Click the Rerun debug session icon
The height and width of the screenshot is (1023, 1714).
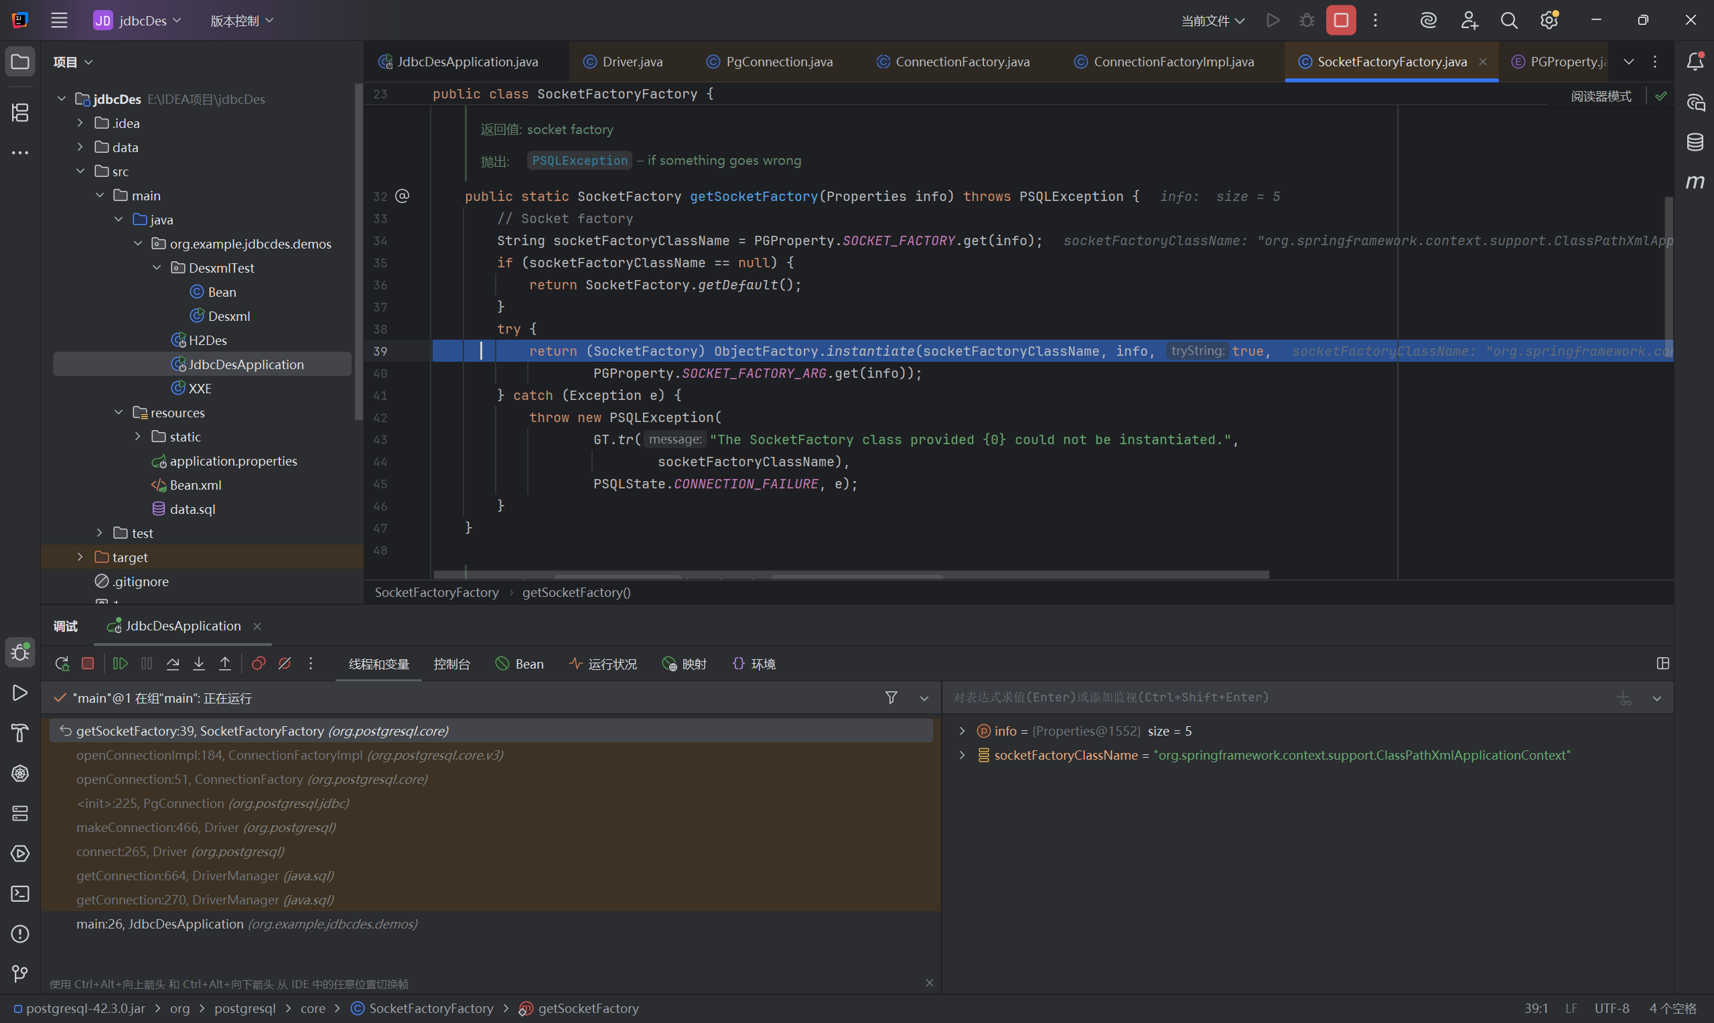pyautogui.click(x=62, y=664)
